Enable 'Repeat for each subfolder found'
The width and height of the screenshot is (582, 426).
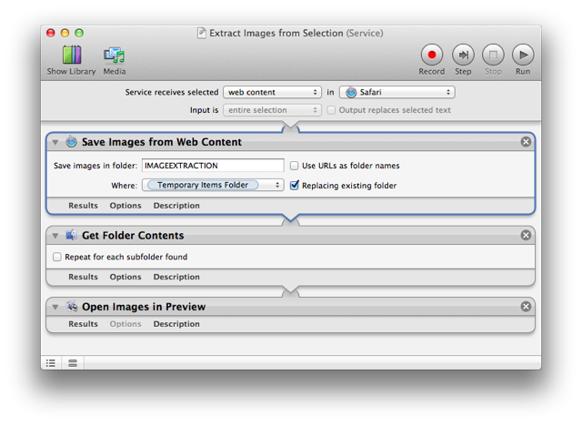click(x=56, y=257)
